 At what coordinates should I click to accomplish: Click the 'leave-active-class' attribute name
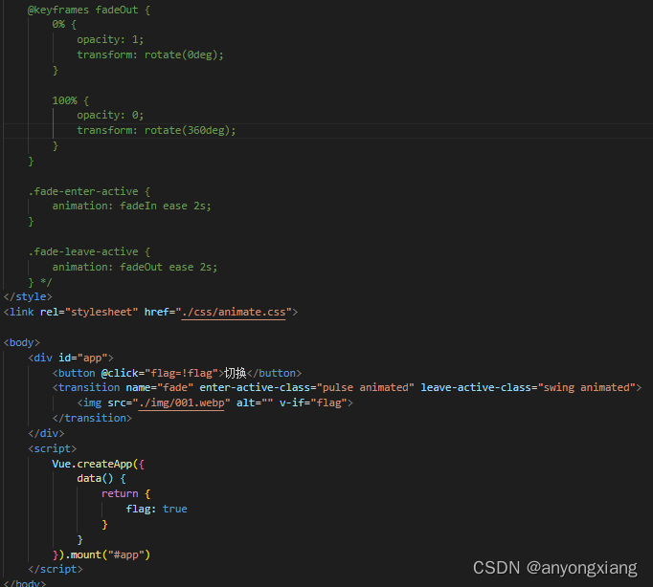click(x=476, y=388)
